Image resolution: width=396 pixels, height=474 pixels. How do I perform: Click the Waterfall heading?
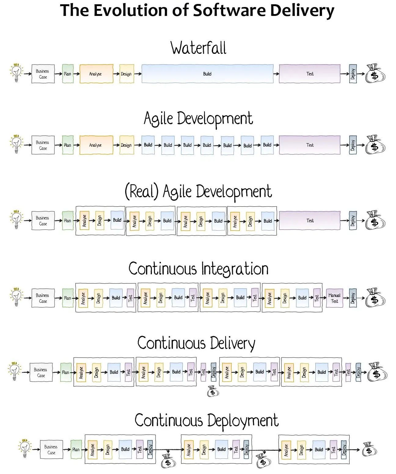[198, 48]
